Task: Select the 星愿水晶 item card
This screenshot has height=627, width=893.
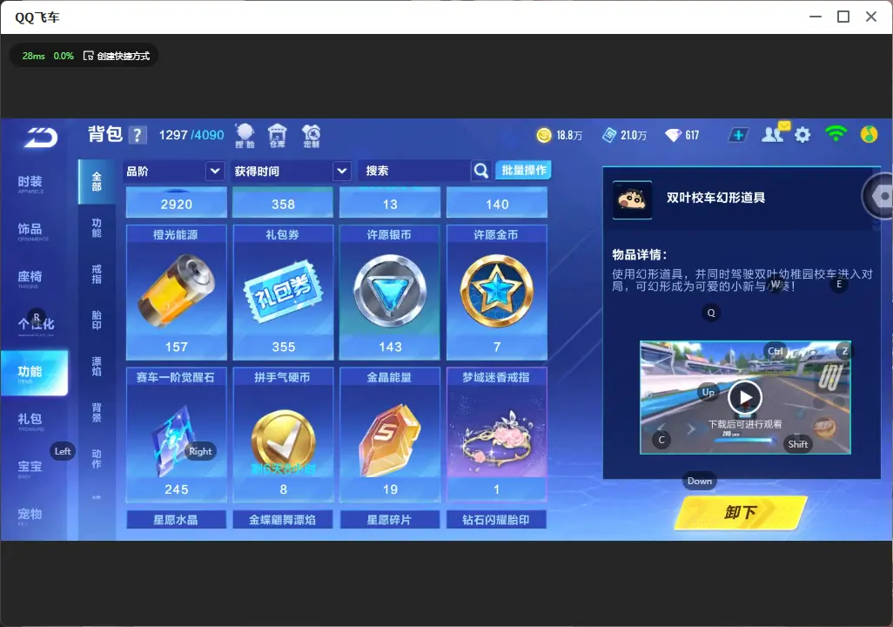Action: coord(176,519)
